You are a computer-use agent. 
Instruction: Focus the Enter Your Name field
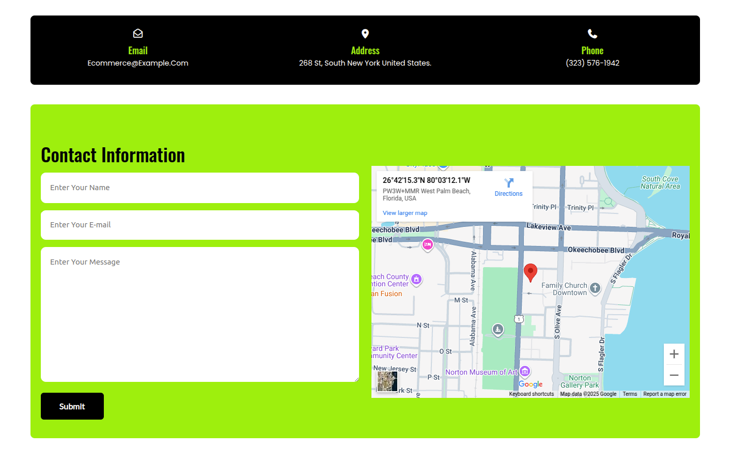coord(200,188)
